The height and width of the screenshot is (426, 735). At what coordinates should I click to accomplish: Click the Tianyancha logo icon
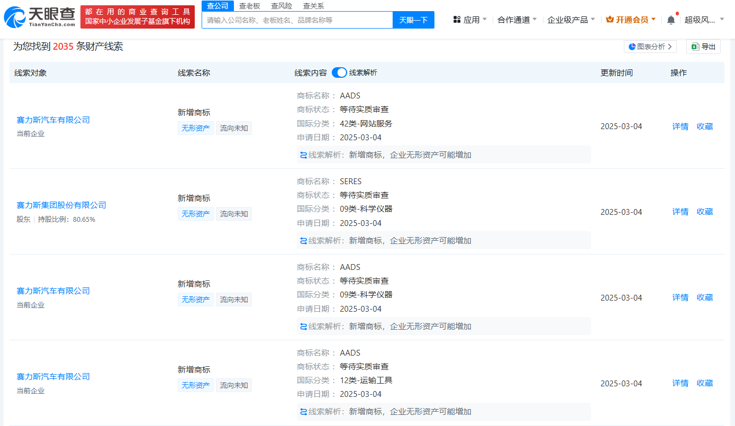click(14, 17)
